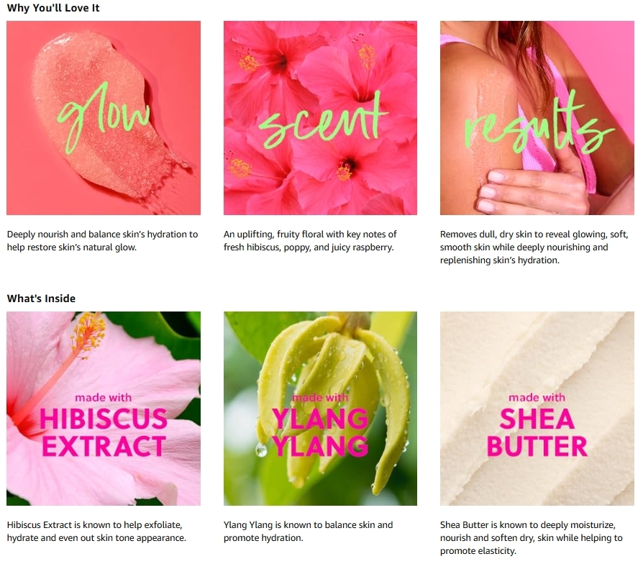
Task: Click the 'Why You'll Love It' heading
Action: (53, 8)
